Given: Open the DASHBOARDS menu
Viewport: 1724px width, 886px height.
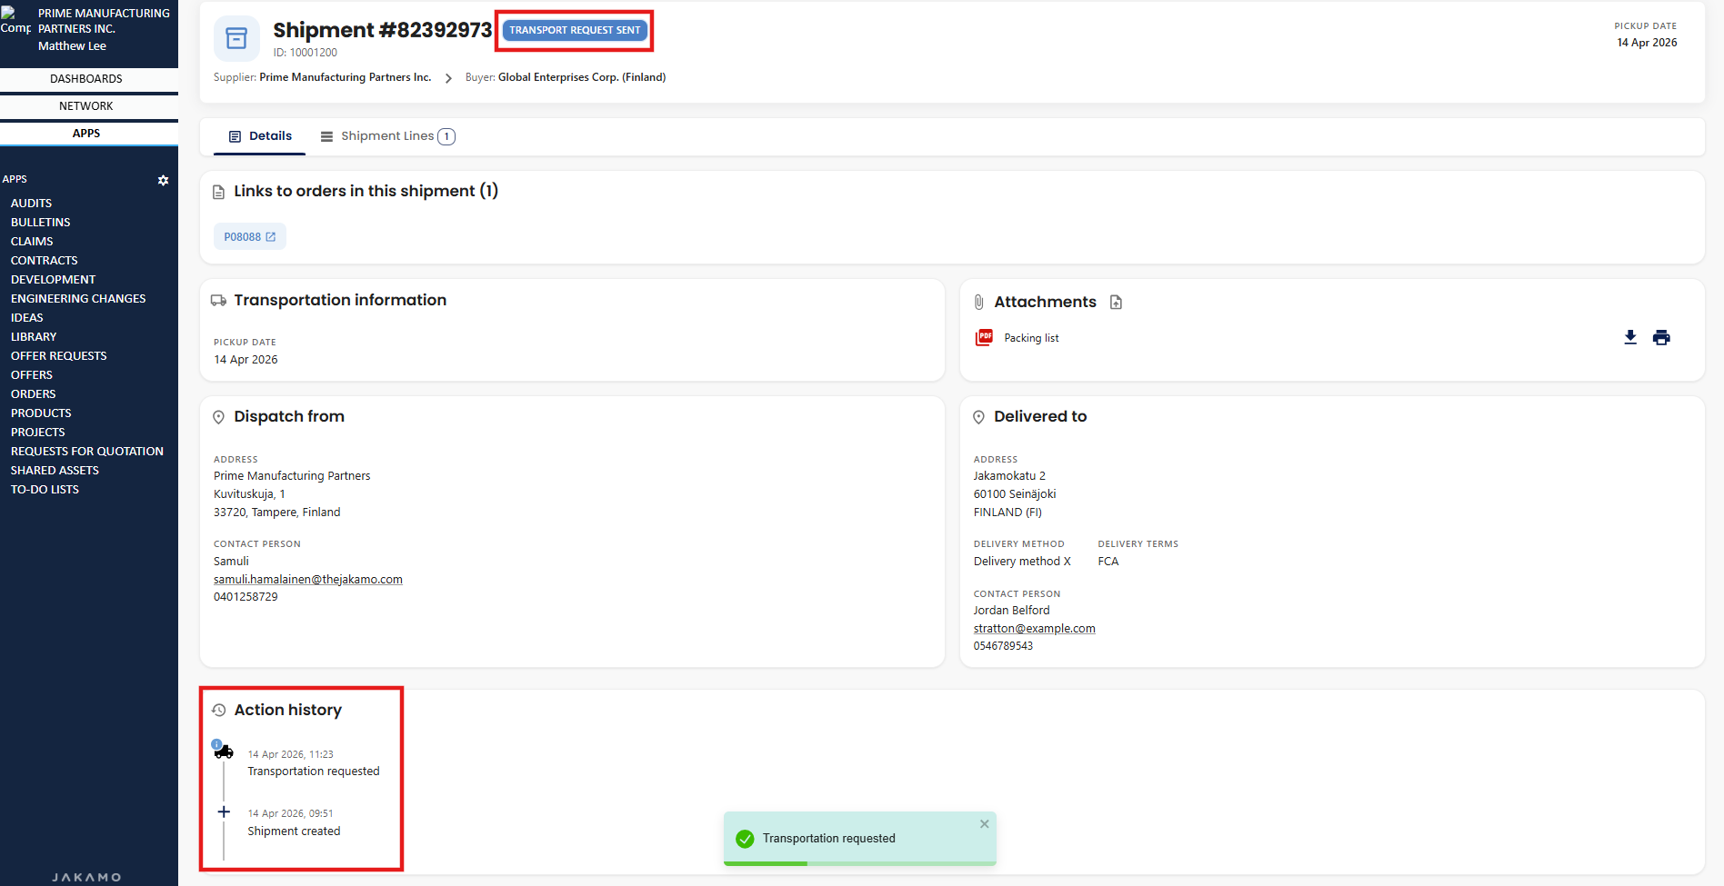Looking at the screenshot, I should (x=86, y=79).
